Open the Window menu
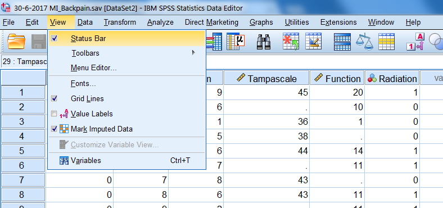The width and height of the screenshot is (443, 208). (381, 22)
